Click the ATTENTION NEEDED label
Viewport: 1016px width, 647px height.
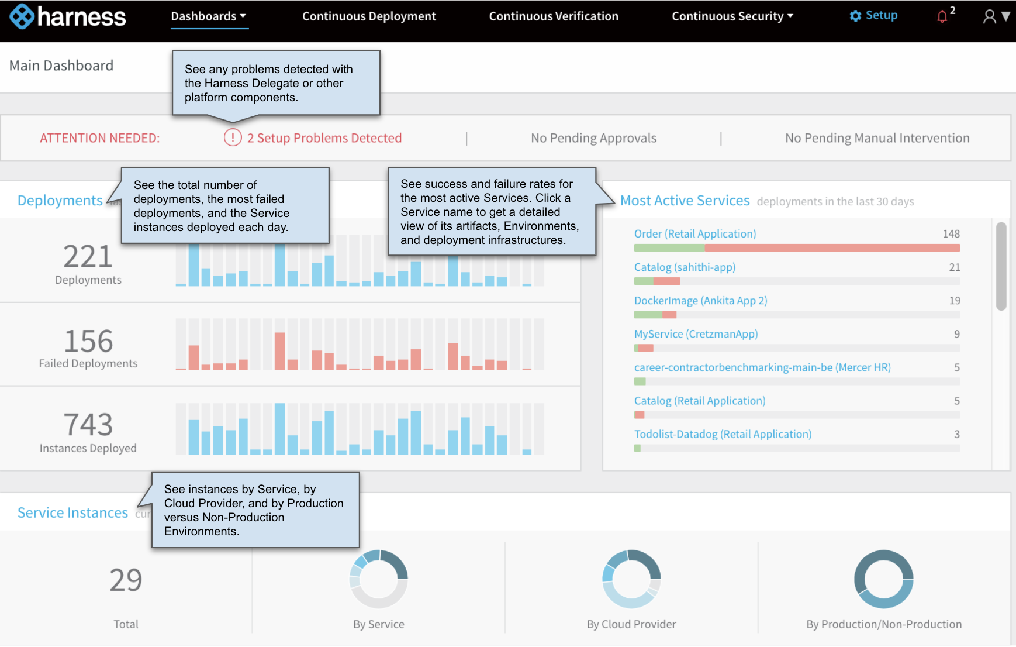point(99,138)
